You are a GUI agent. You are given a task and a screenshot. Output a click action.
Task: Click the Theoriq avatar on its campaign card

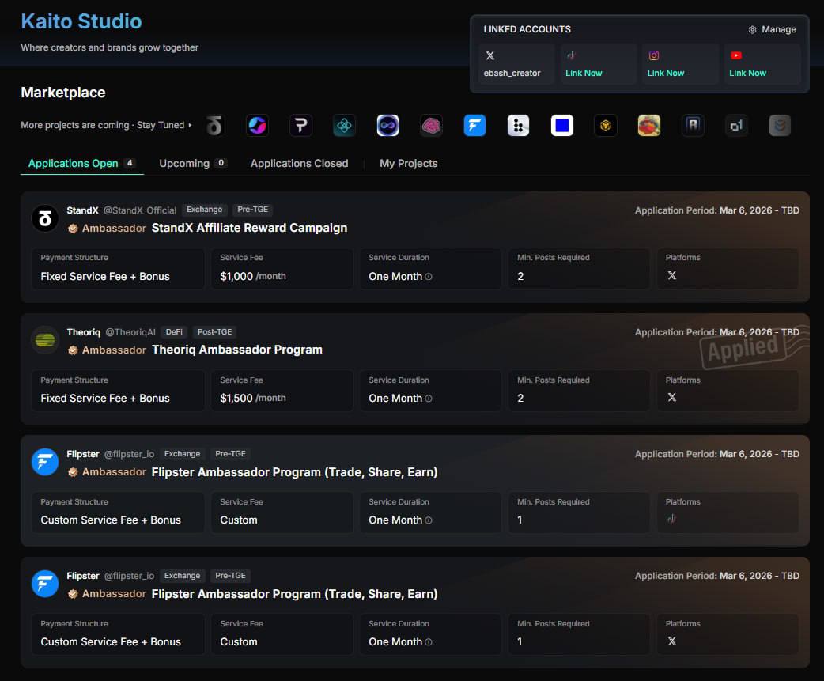tap(45, 340)
